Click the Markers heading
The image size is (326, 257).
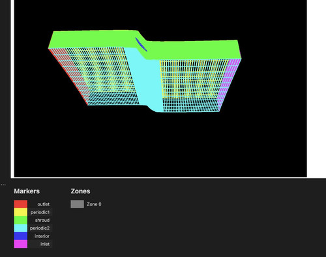click(x=27, y=191)
